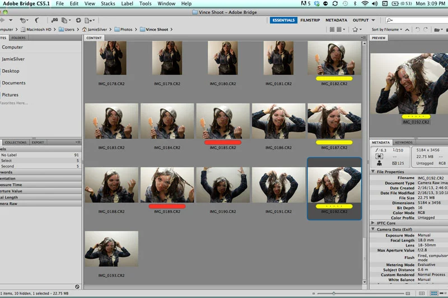Expand Aperture Value filter section

[x=40, y=191]
